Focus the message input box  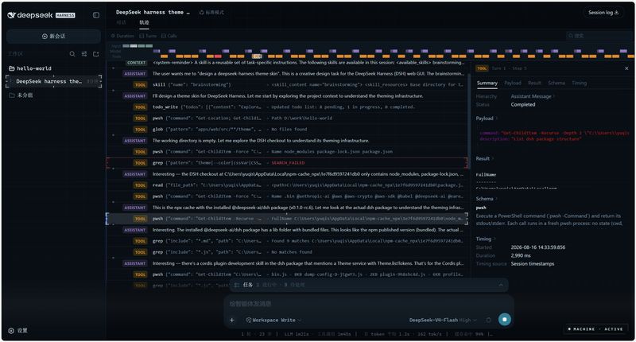pos(368,304)
